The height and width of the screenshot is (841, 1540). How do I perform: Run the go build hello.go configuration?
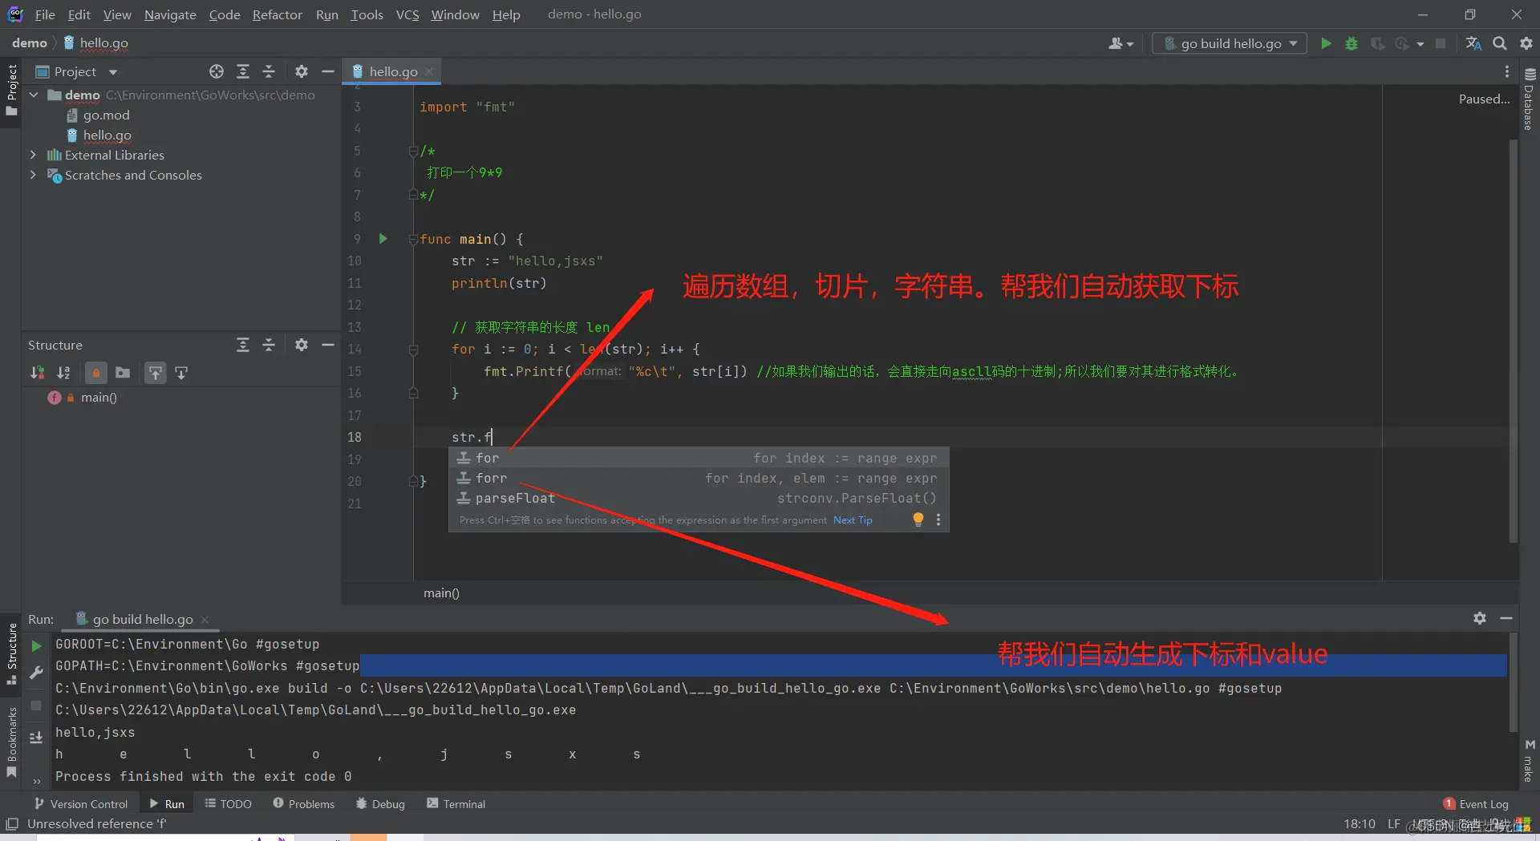pos(1326,43)
